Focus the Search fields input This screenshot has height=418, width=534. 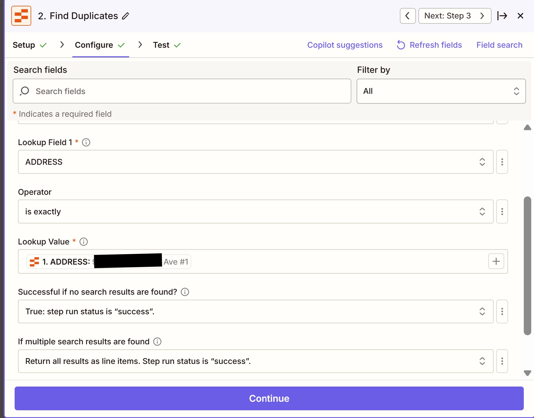click(x=182, y=91)
